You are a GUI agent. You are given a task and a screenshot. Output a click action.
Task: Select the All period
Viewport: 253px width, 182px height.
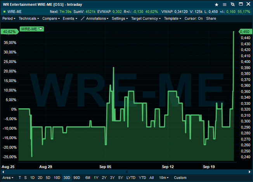[x=151, y=178]
